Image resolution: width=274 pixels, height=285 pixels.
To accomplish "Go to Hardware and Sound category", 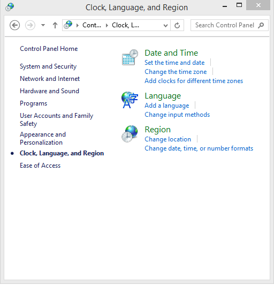I will [x=49, y=91].
